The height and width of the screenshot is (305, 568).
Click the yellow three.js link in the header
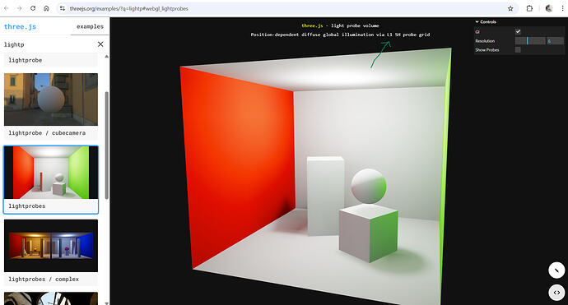(x=312, y=25)
